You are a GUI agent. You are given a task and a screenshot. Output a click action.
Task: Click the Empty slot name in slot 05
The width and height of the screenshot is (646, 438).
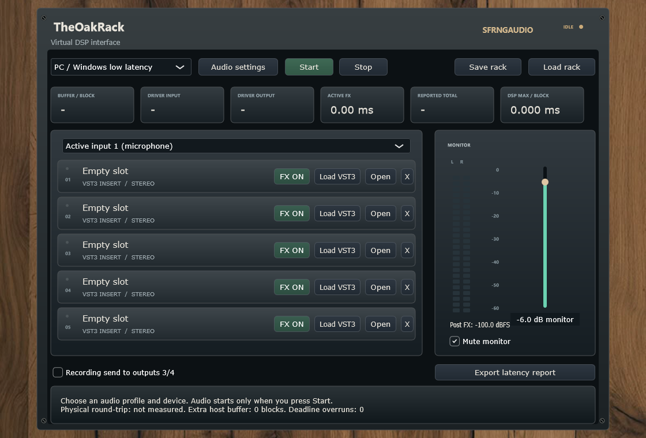105,319
